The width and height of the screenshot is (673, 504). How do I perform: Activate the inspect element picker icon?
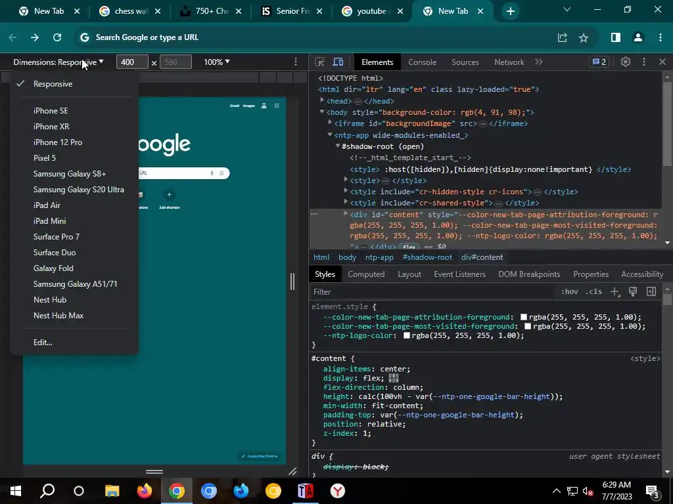pyautogui.click(x=319, y=62)
